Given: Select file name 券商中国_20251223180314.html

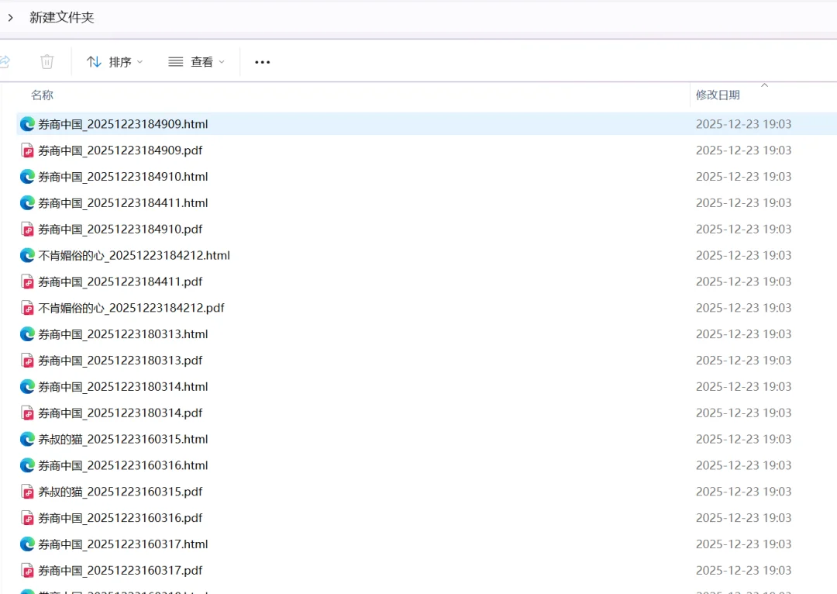Looking at the screenshot, I should (x=122, y=386).
